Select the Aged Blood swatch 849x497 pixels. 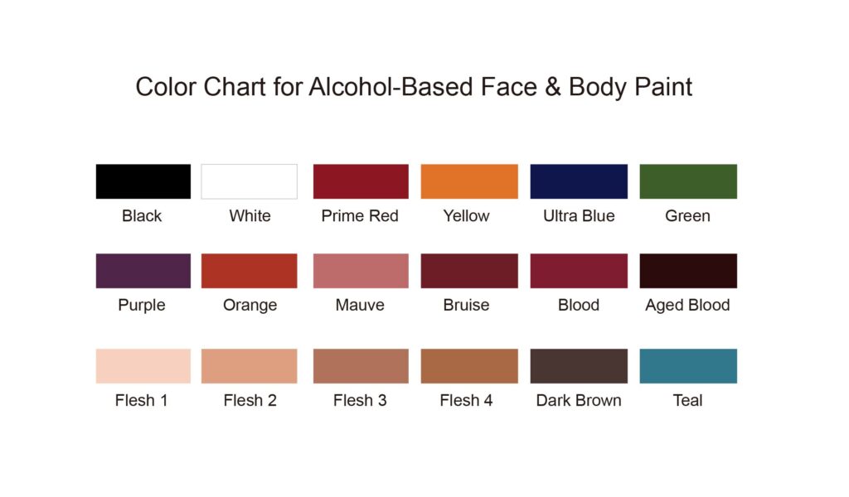point(688,271)
